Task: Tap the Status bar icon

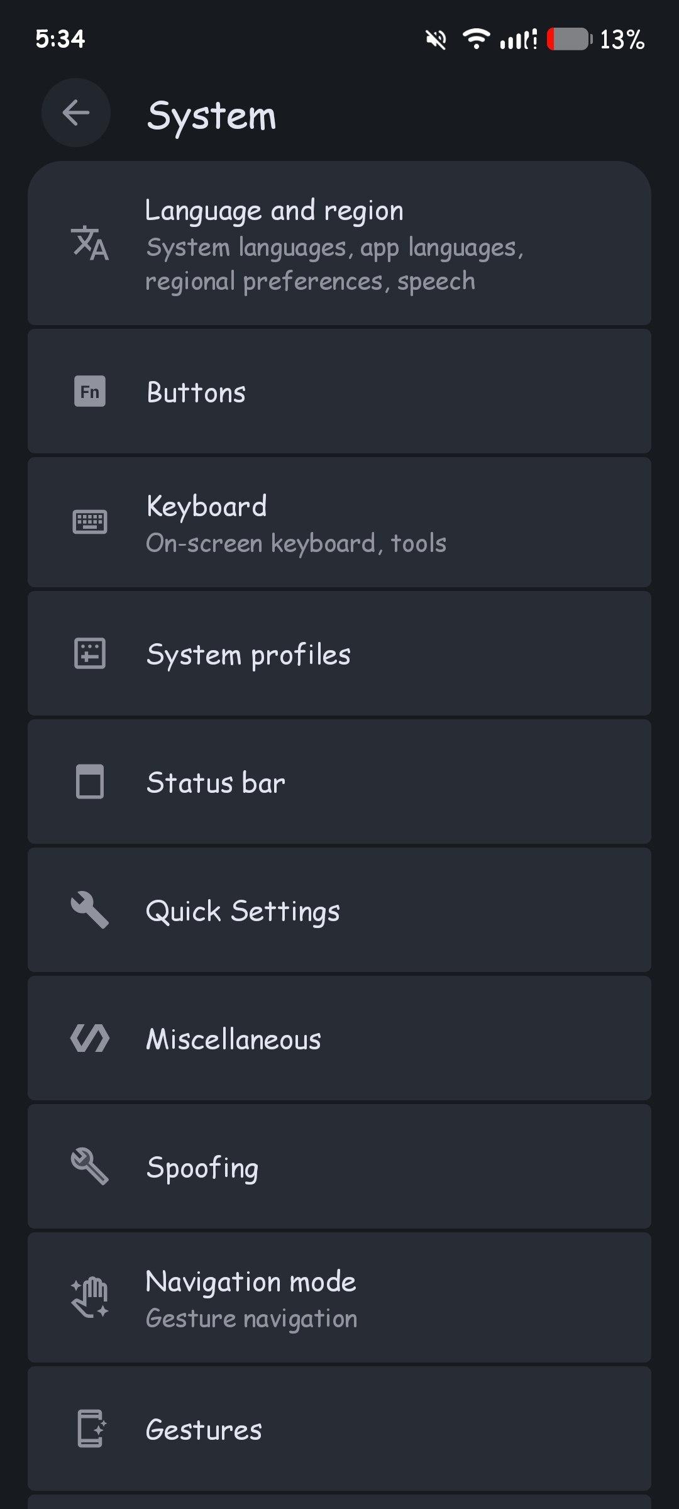Action: point(90,782)
